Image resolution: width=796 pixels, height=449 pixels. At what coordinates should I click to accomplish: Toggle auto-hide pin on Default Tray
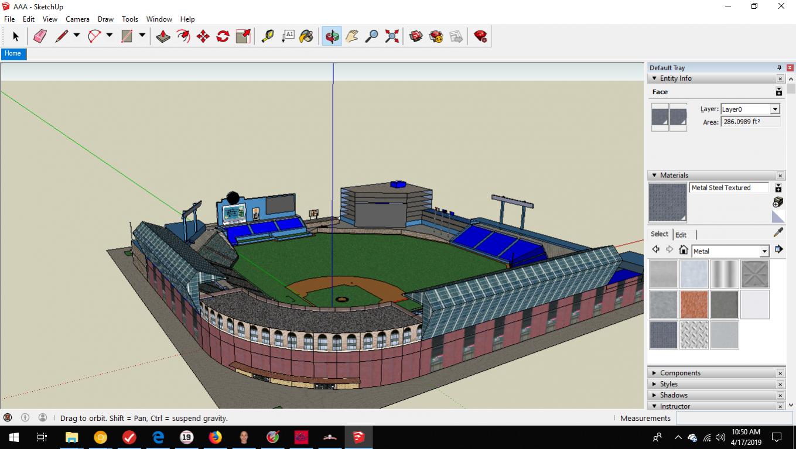point(779,68)
